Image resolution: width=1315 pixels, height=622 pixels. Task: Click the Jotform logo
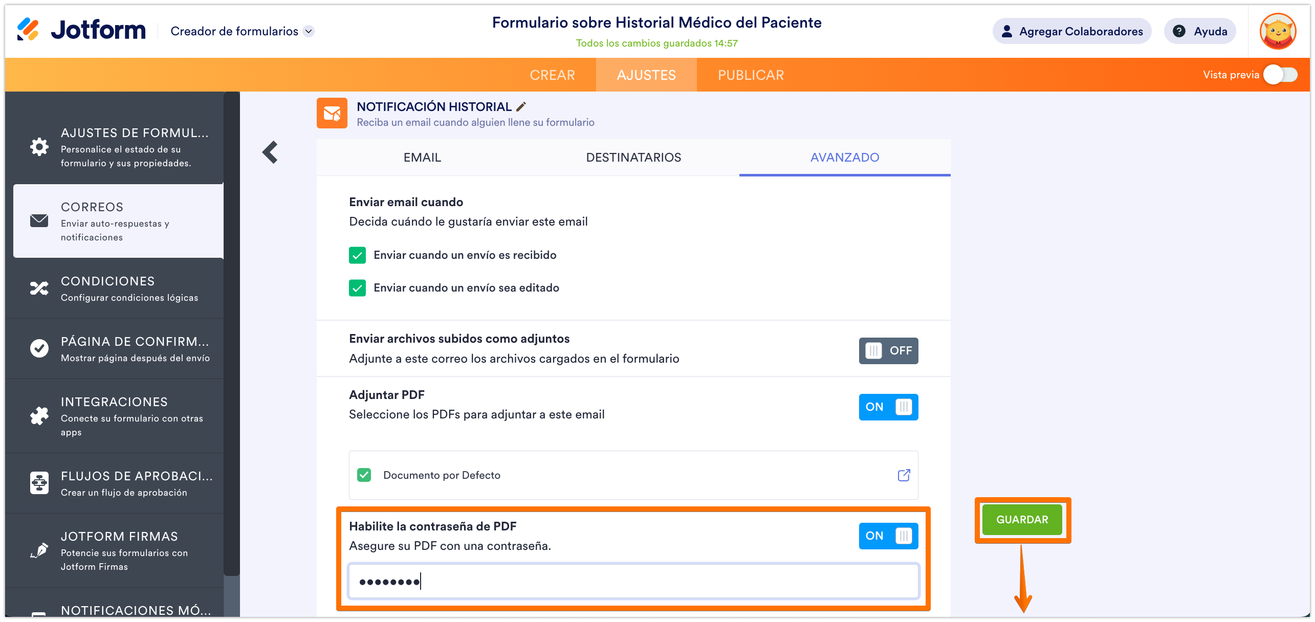(x=82, y=30)
